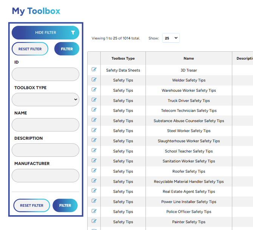Screen dimensions: 253x230
Task: Edit the School Teacher Safety Tips entry
Action: coord(94,151)
